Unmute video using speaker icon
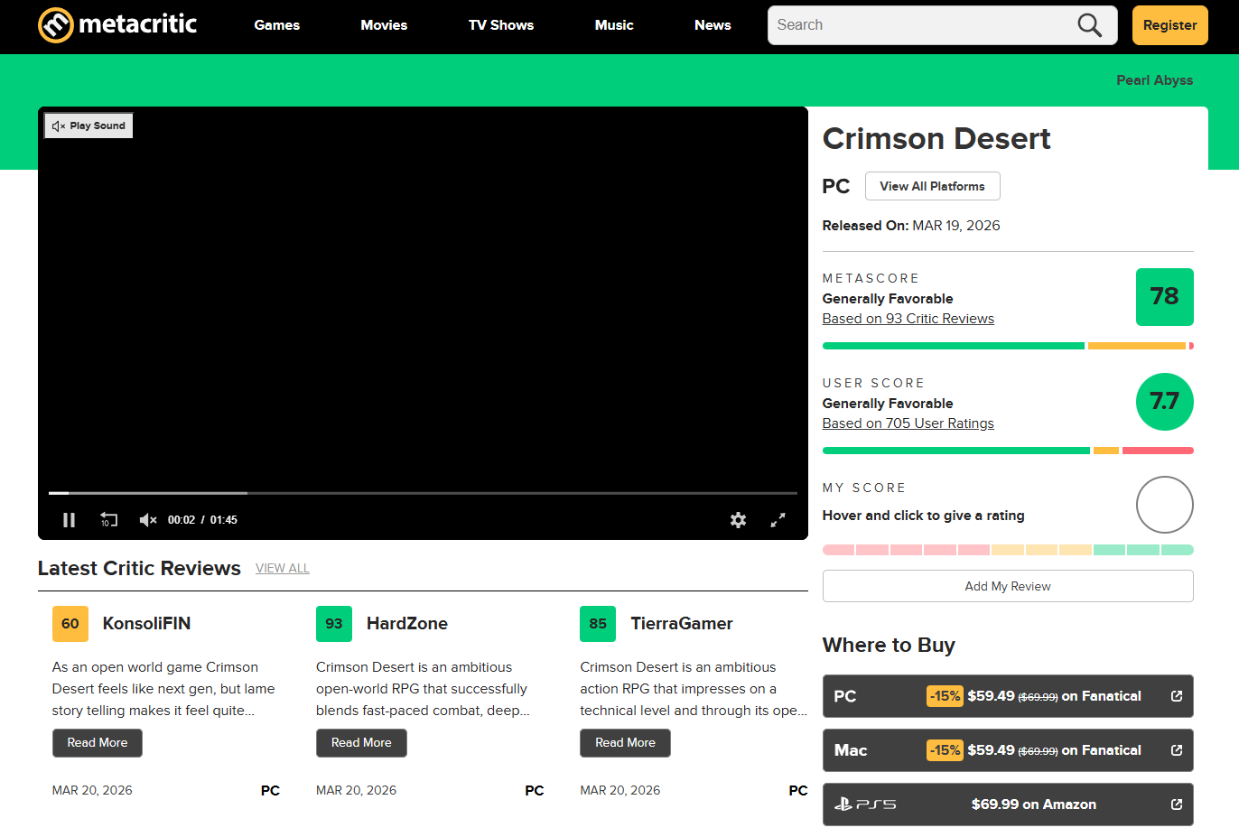The width and height of the screenshot is (1239, 837). point(148,520)
